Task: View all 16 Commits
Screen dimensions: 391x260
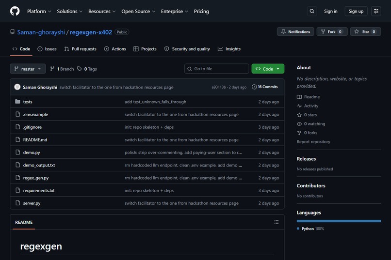Action: click(x=264, y=87)
